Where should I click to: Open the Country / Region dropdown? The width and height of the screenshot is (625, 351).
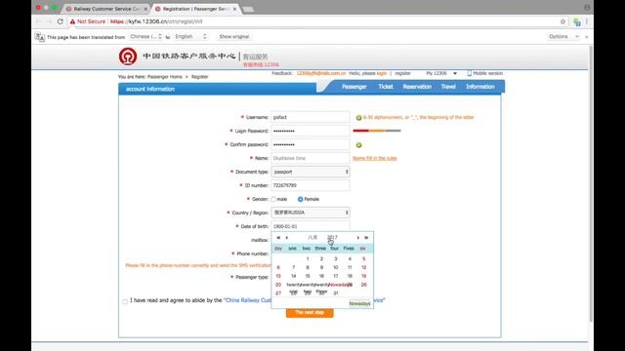point(311,213)
